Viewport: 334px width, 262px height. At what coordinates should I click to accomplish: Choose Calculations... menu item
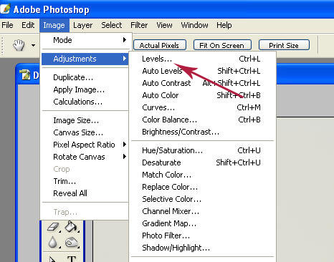coord(85,102)
